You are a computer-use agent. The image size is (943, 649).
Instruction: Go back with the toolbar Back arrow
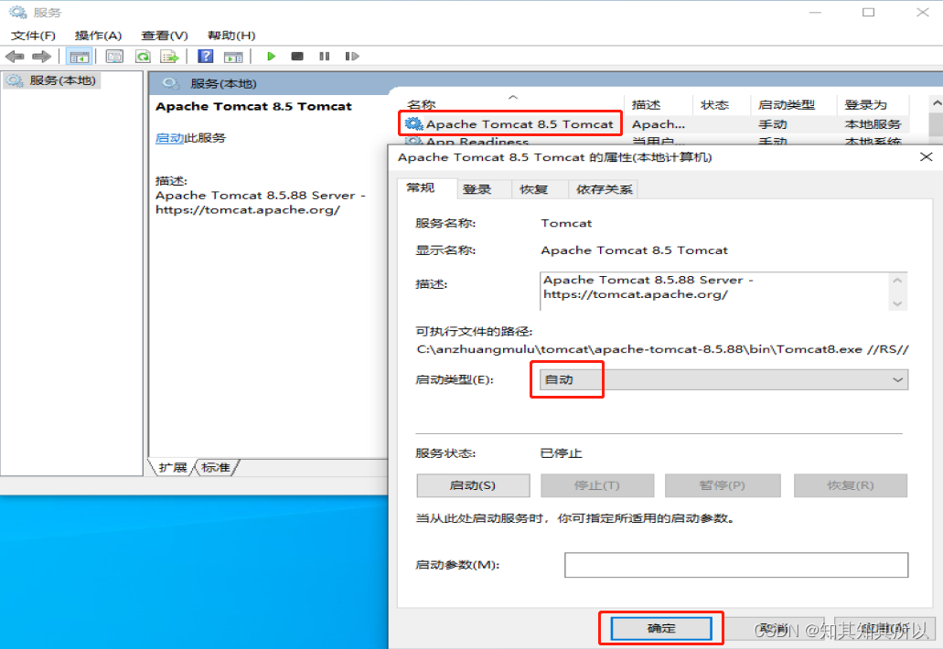coord(15,57)
